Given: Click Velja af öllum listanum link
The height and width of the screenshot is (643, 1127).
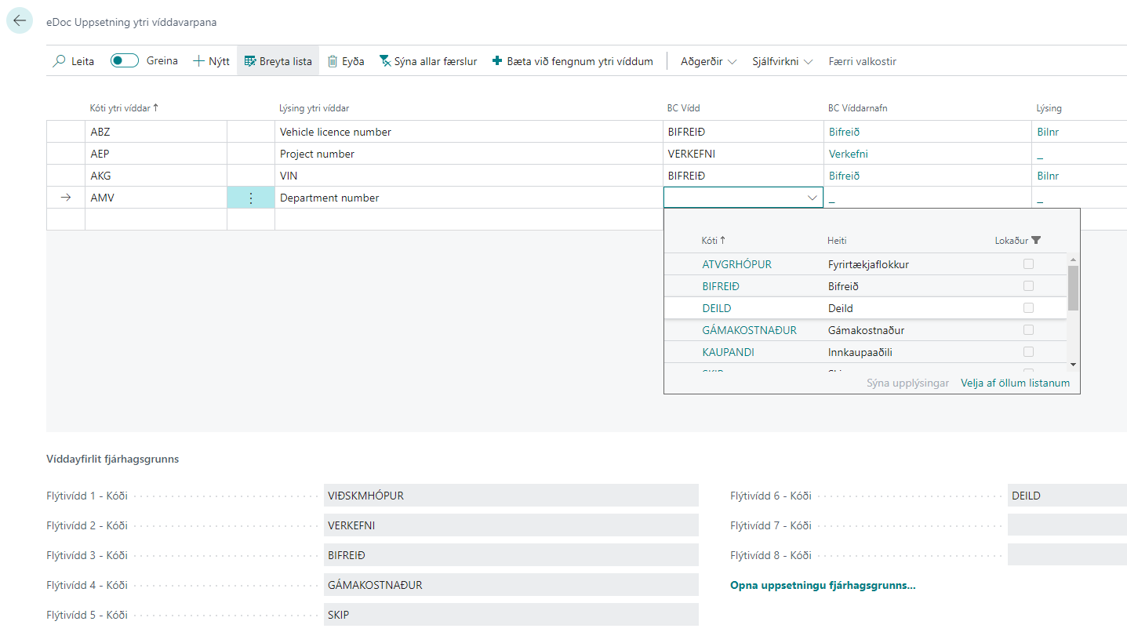Looking at the screenshot, I should pos(1015,383).
